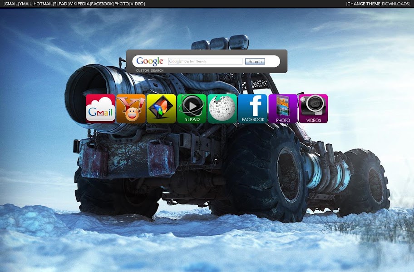Open the Gmail cloud icon tile
The height and width of the screenshot is (272, 414).
101,109
